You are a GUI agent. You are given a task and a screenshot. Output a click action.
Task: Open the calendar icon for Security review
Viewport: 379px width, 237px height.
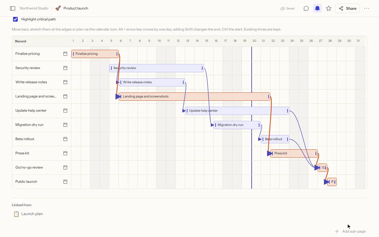point(65,68)
